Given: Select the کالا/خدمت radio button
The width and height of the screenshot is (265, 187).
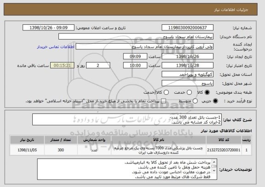Looking at the screenshot, I should 166,92.
